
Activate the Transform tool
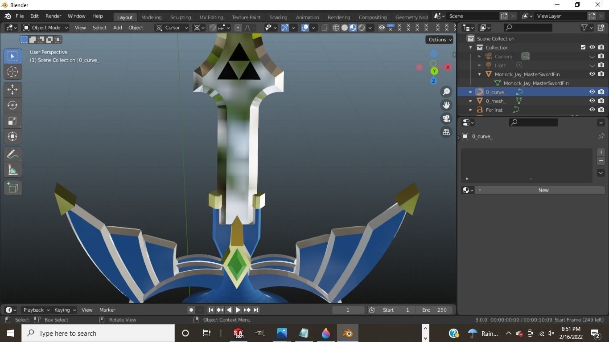[12, 136]
